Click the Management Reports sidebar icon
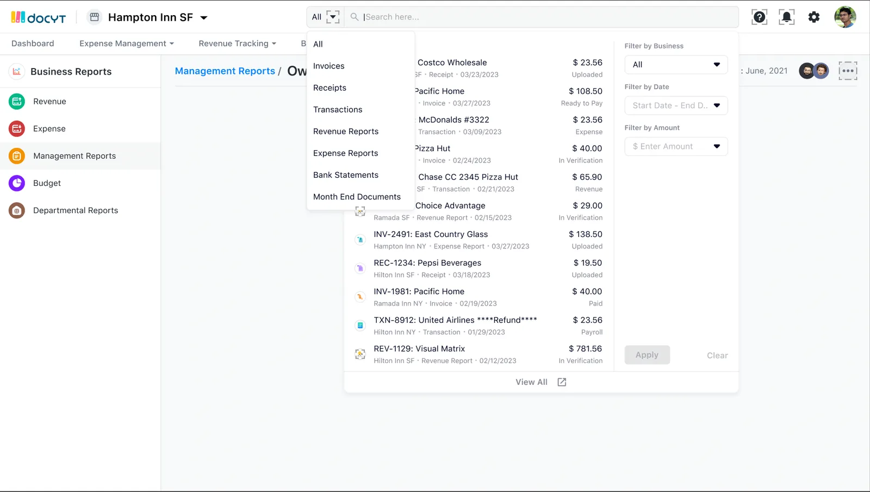This screenshot has width=870, height=492. (x=17, y=156)
